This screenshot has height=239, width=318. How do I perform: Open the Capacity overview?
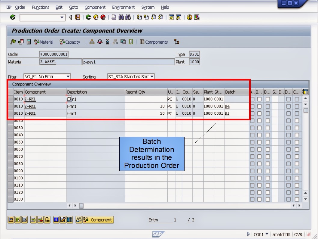(70, 42)
